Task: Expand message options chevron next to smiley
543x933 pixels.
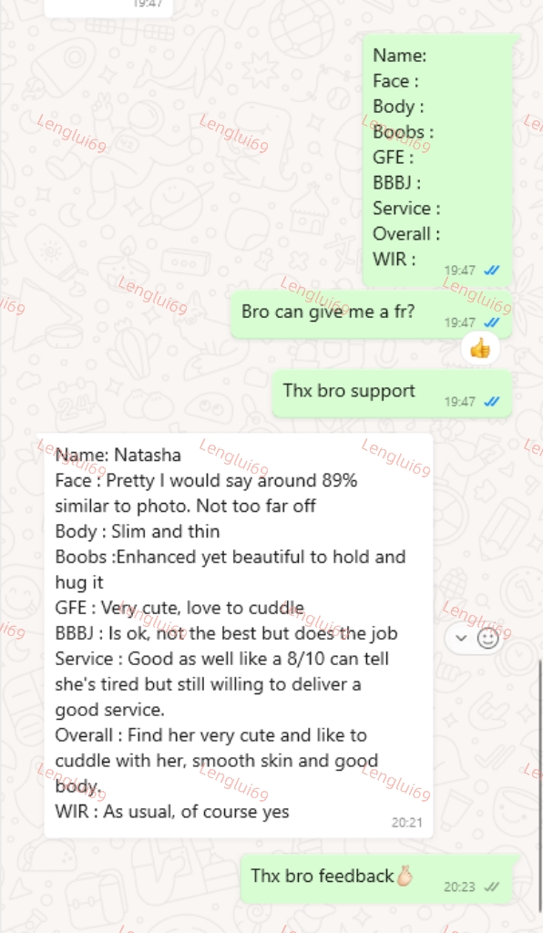Action: (x=461, y=639)
